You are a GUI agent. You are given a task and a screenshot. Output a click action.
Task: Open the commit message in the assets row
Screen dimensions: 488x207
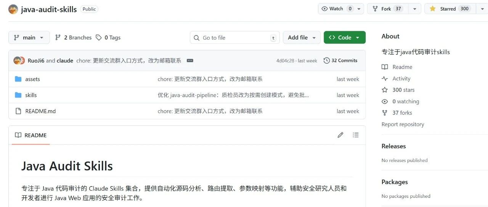coord(210,79)
